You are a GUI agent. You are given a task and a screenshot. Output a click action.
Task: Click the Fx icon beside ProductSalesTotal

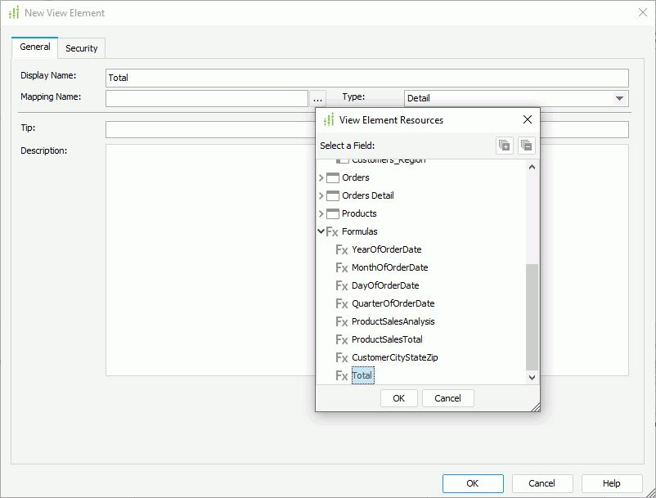tap(341, 339)
